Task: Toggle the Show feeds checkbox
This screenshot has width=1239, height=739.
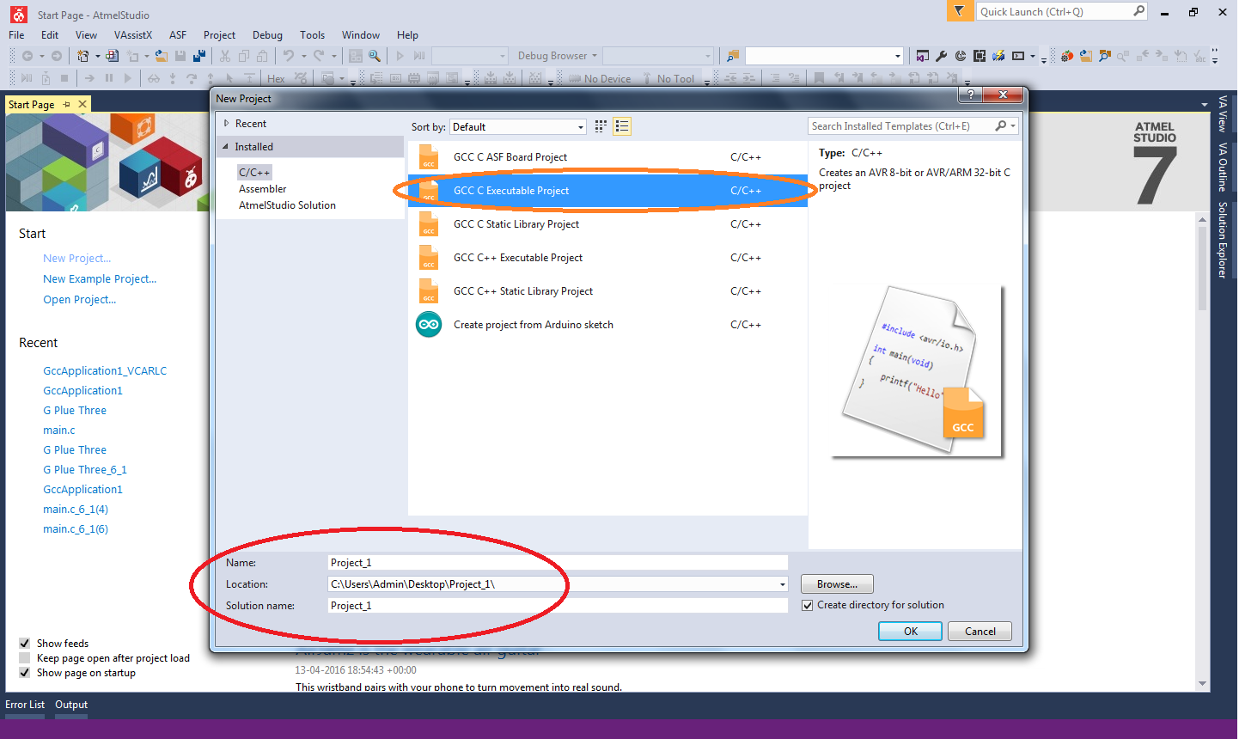Action: click(x=25, y=644)
